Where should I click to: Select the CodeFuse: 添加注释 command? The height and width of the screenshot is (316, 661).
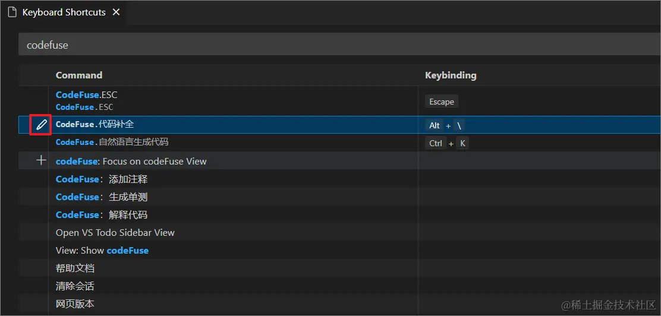[x=102, y=179]
